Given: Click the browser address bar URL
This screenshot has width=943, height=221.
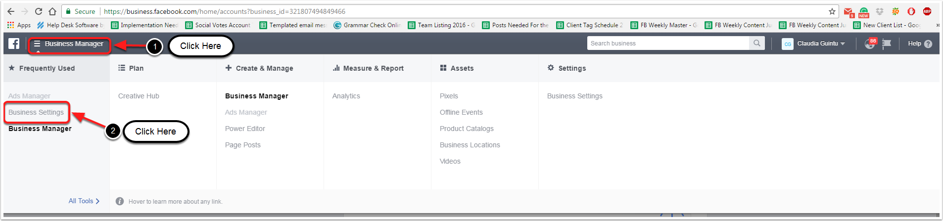Looking at the screenshot, I should pyautogui.click(x=225, y=11).
